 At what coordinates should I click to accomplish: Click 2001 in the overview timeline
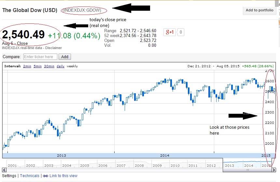coord(12,166)
